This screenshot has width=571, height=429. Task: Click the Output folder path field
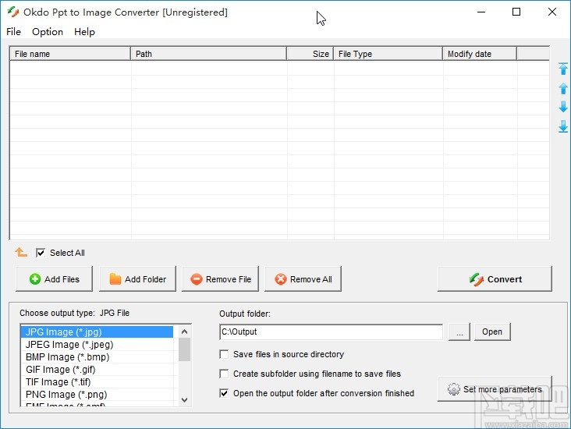click(x=332, y=331)
